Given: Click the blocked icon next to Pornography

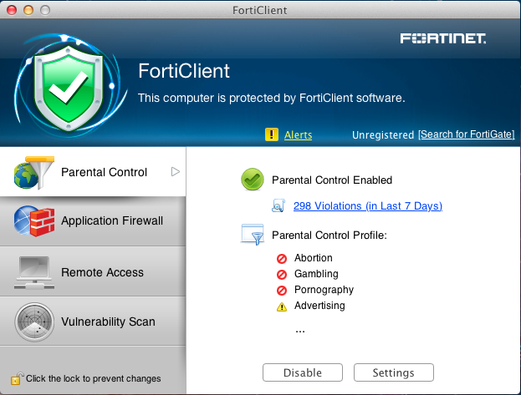Looking at the screenshot, I should [282, 291].
